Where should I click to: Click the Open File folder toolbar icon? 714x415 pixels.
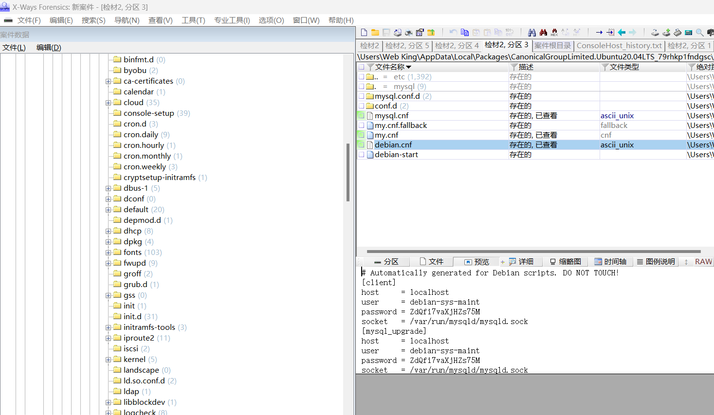tap(375, 33)
